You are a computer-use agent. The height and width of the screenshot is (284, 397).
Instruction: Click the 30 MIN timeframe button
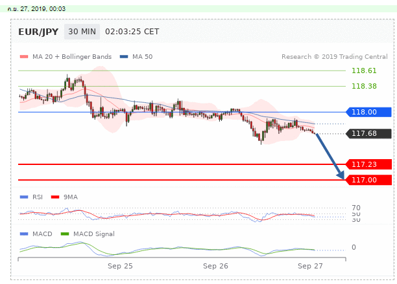click(82, 32)
